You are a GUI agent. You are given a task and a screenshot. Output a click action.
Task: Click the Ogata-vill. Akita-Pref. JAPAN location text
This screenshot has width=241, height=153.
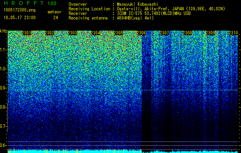171,9
